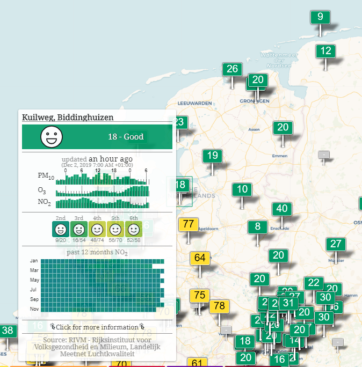Screen dimensions: 362x367
Task: Click the green 19 station marker
Action: pyautogui.click(x=212, y=156)
